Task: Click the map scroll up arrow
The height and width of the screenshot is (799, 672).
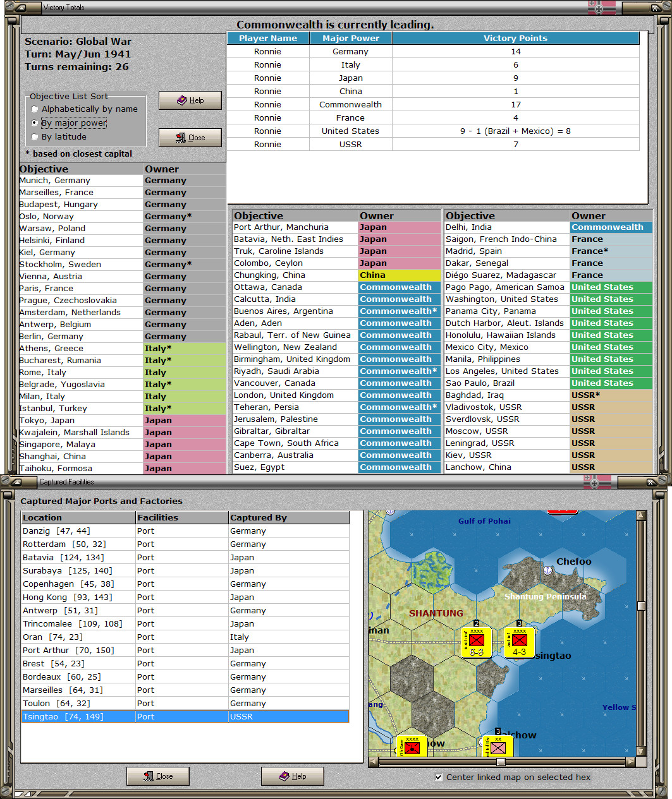Action: 641,515
